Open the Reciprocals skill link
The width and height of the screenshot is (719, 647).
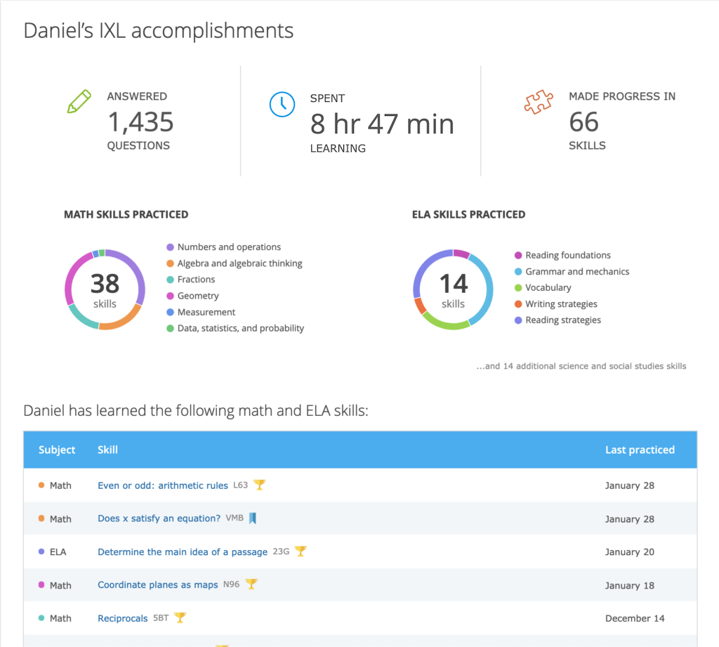(x=122, y=619)
